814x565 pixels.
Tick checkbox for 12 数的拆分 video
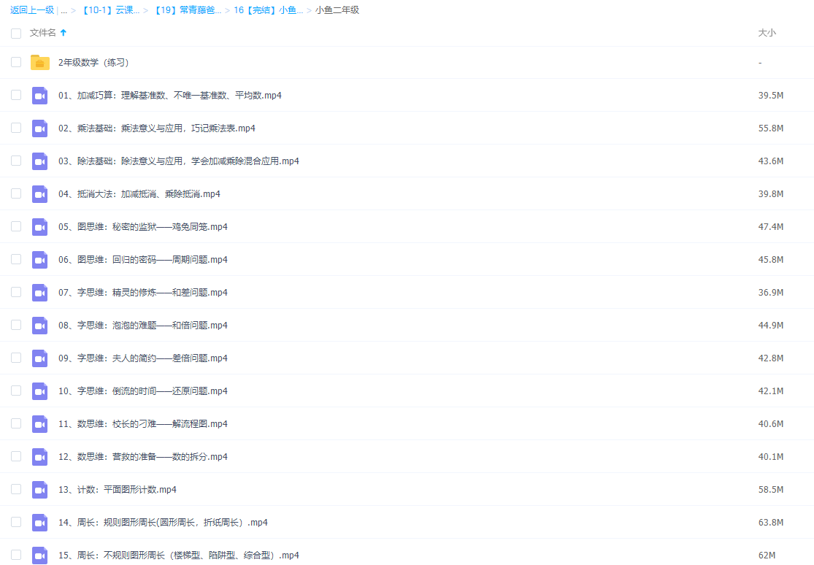pyautogui.click(x=16, y=457)
